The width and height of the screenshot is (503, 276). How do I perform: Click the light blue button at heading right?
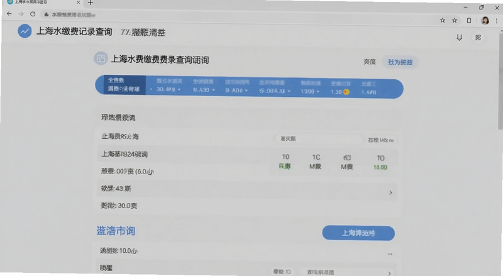tap(400, 62)
